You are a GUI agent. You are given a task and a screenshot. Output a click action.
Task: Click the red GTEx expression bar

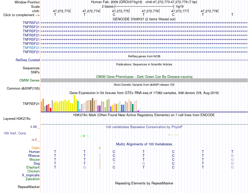[50, 110]
